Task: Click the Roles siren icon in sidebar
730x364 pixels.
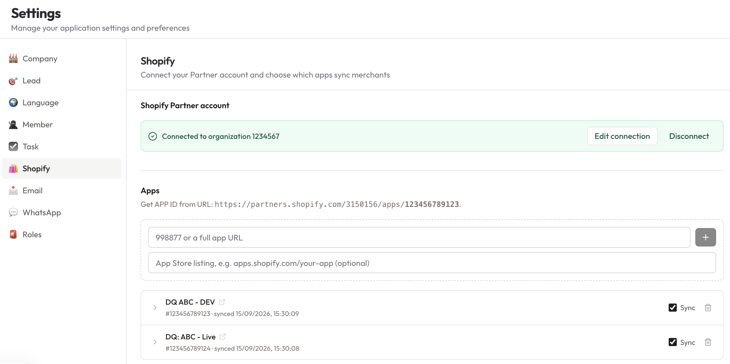Action: coord(13,234)
